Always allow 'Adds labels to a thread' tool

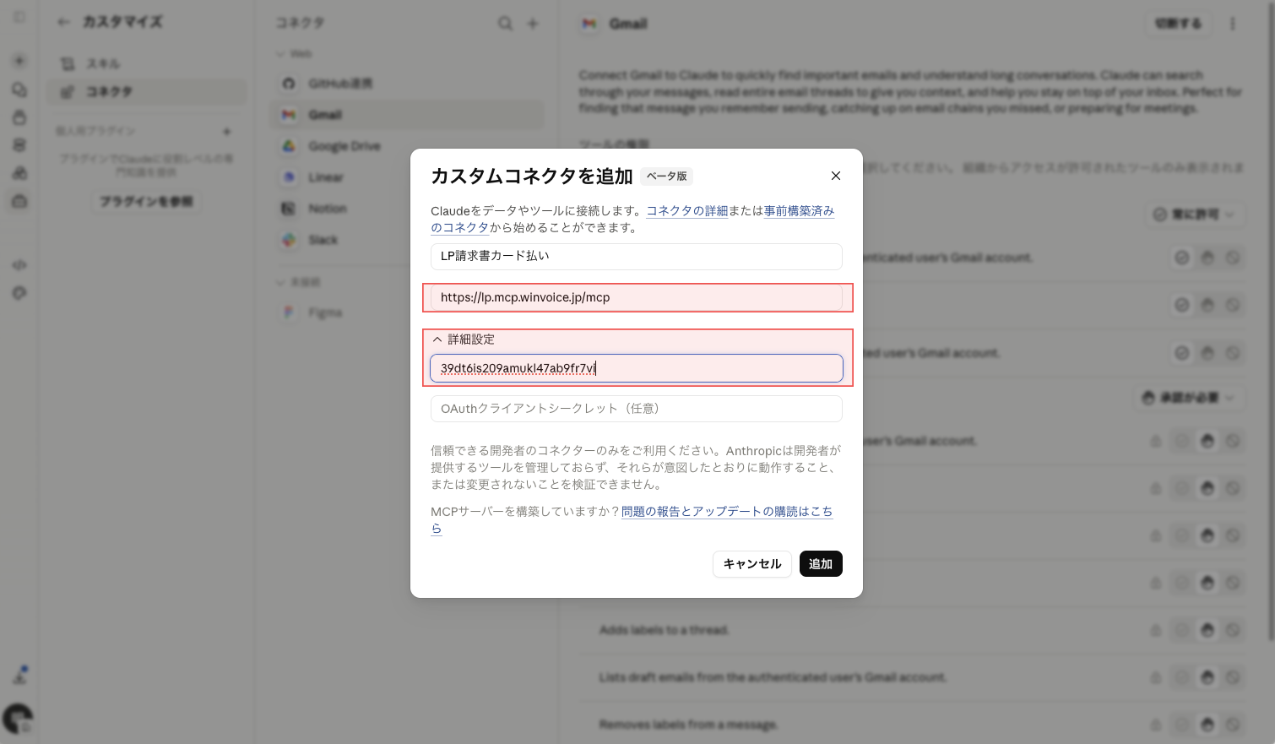click(1182, 630)
